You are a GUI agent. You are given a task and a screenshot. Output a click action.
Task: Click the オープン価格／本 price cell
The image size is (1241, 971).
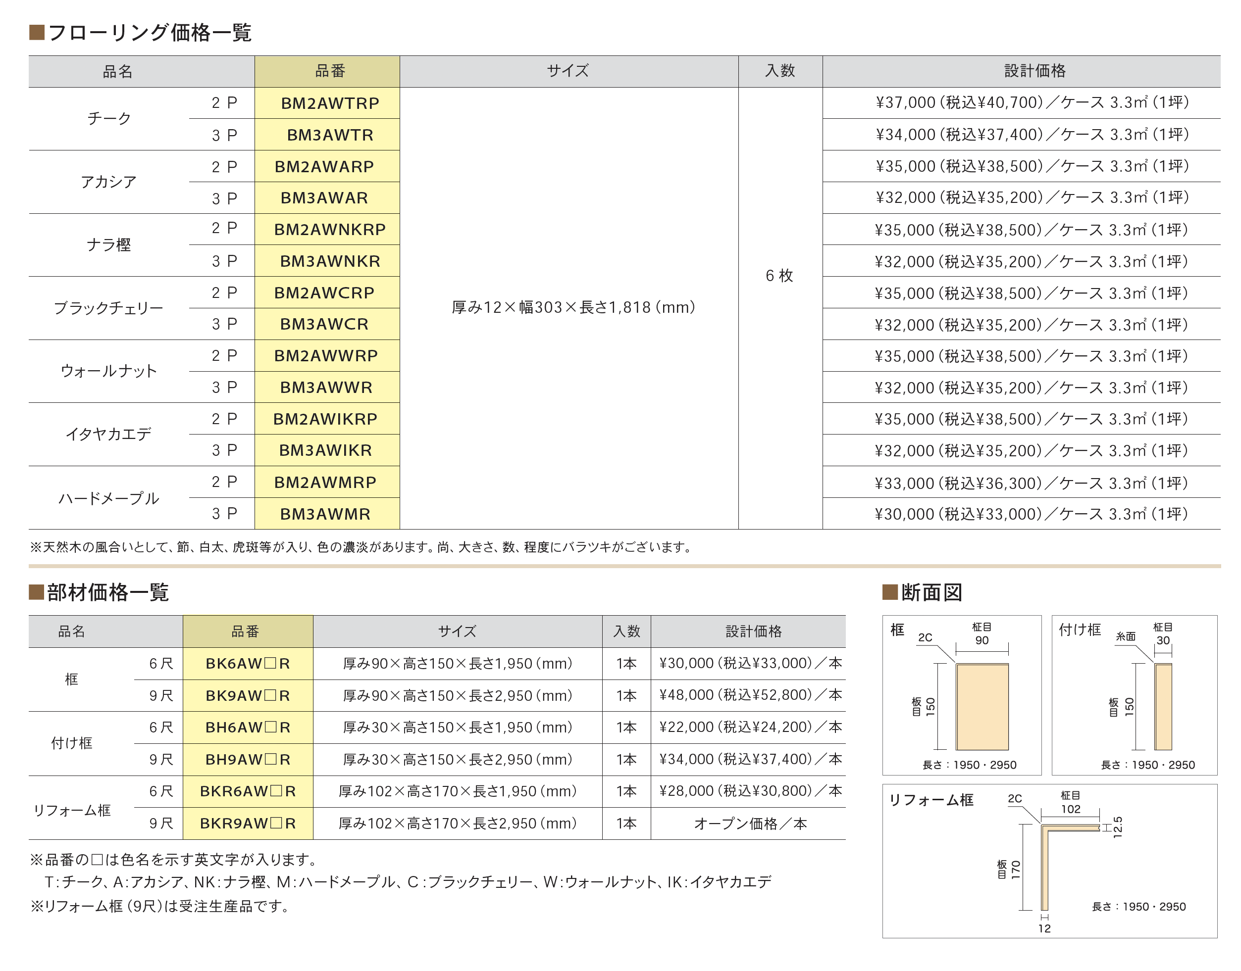750,824
